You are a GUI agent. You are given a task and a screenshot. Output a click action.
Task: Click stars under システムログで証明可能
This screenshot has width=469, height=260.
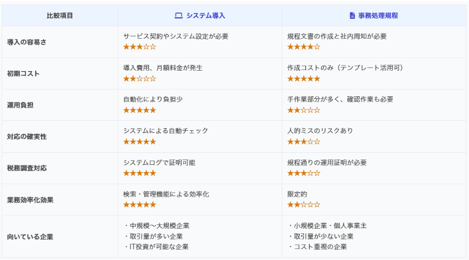[x=140, y=173]
